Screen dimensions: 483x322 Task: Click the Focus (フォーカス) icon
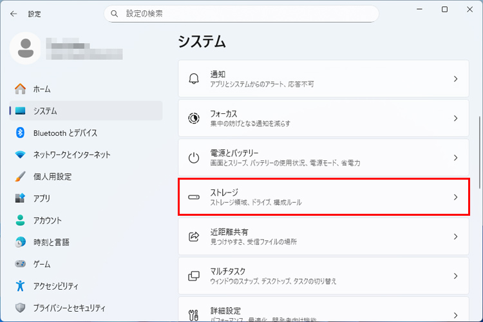(194, 118)
